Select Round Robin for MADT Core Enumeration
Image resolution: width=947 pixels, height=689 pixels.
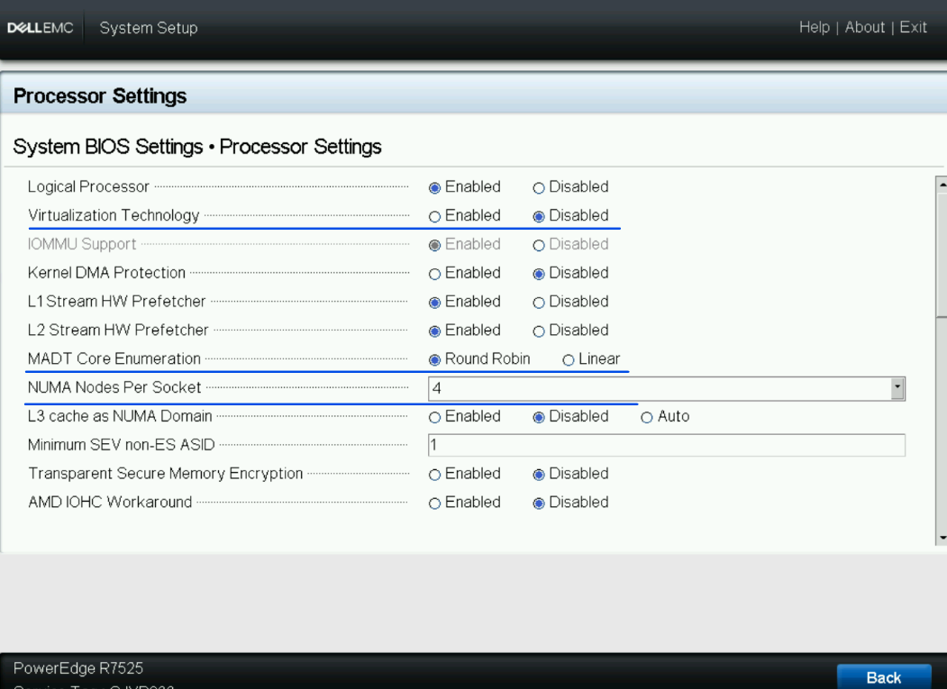pos(434,358)
